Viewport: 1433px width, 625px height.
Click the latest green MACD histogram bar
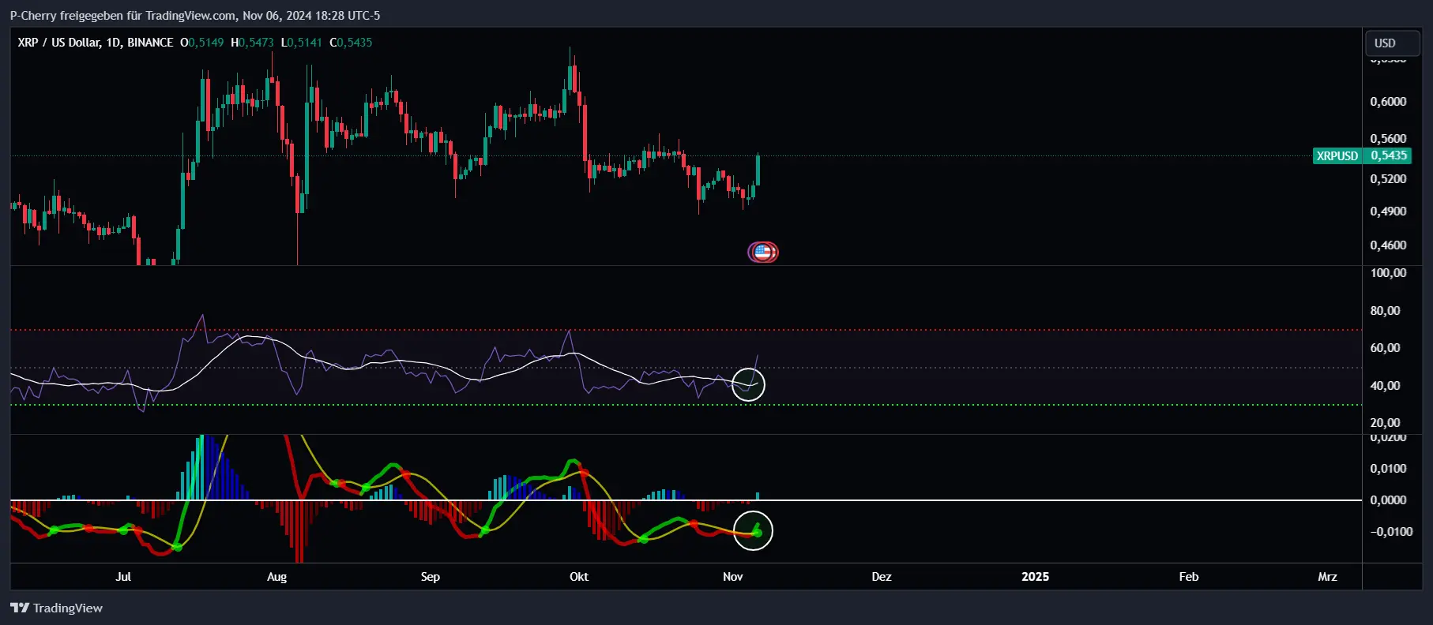point(758,496)
